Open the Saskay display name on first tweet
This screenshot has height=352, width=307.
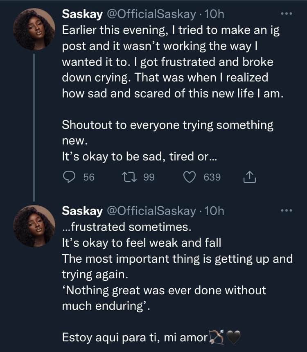click(82, 14)
